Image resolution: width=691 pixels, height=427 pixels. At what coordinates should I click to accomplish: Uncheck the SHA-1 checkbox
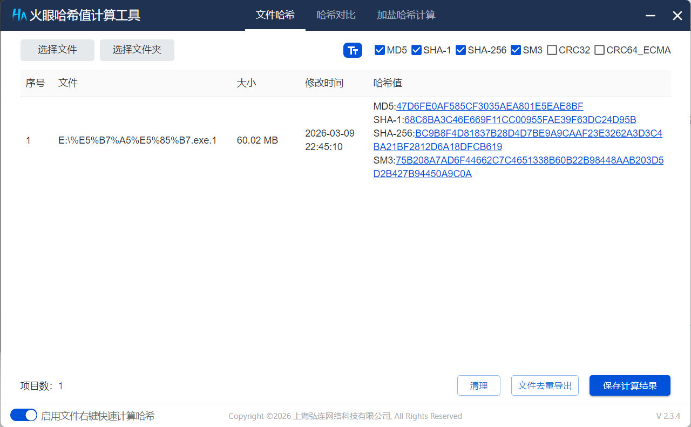416,50
